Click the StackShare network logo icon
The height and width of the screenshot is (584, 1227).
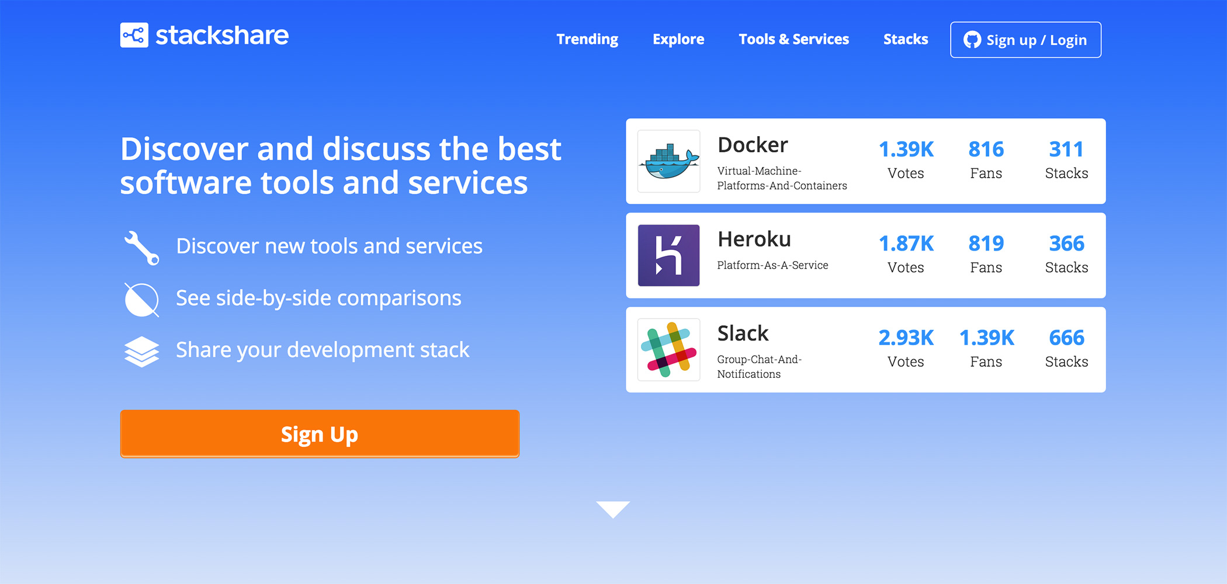(134, 35)
